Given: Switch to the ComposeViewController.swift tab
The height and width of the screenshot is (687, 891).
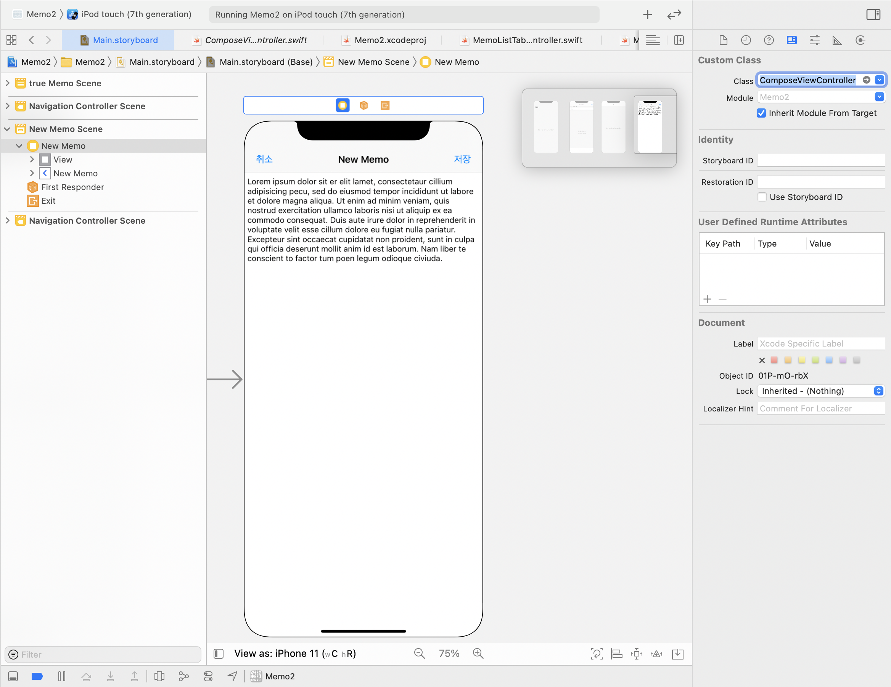Looking at the screenshot, I should point(256,40).
